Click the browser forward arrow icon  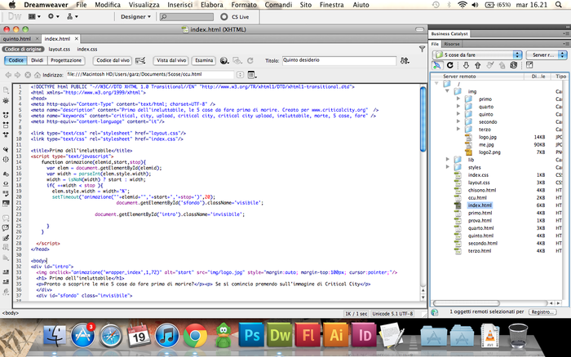coord(17,75)
